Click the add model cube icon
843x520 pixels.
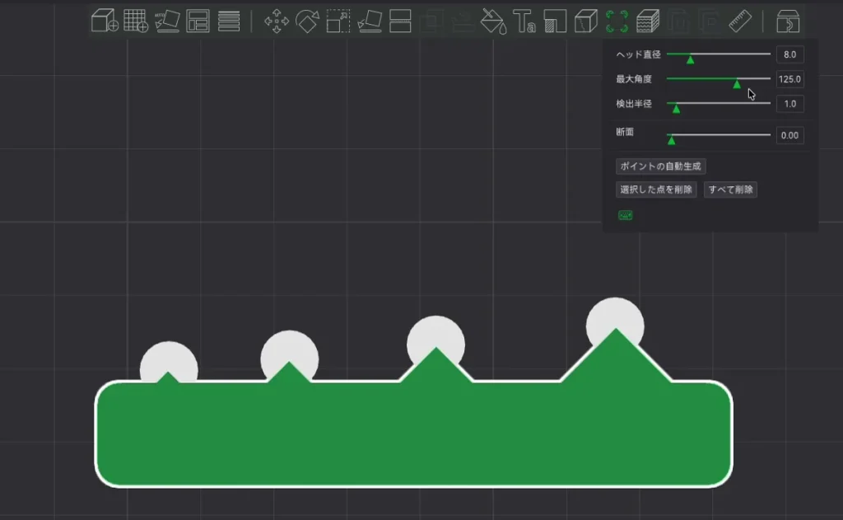point(105,21)
